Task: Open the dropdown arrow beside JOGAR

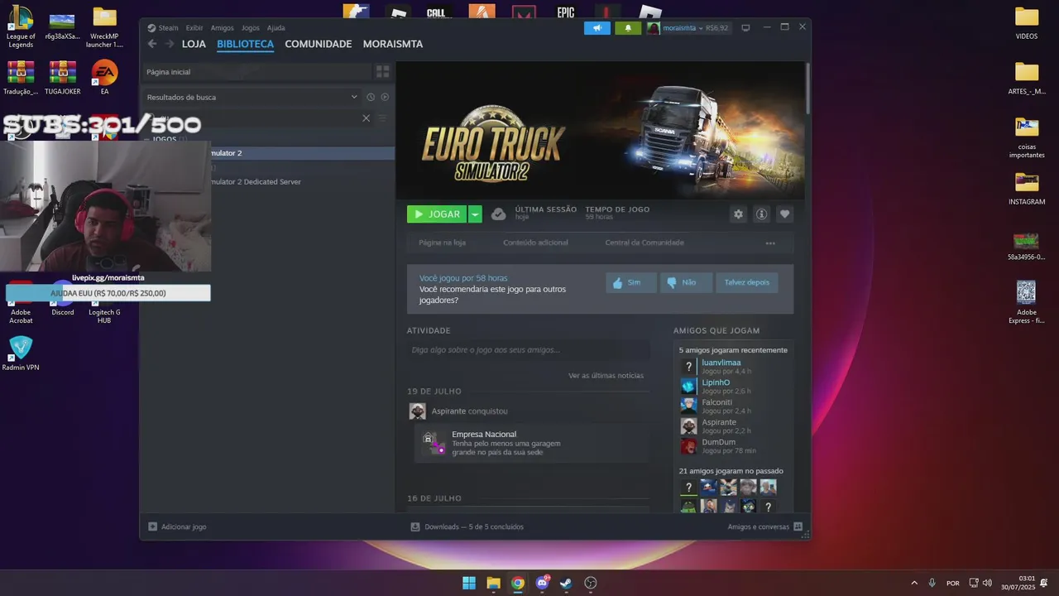Action: pos(475,214)
